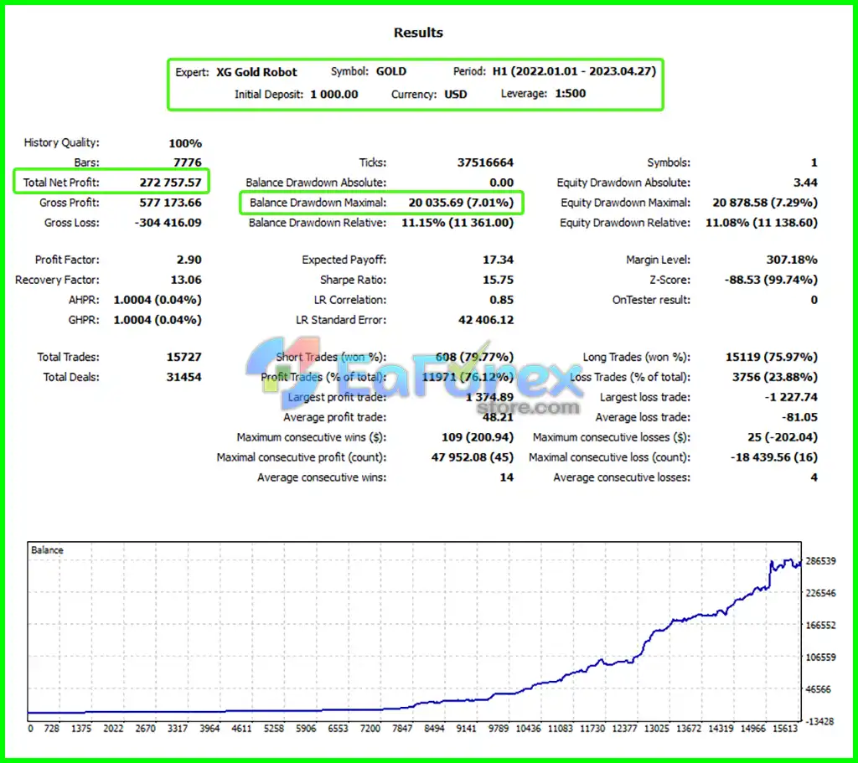Click the maximal consecutive loss value "-18 439.56 (16)"

click(x=774, y=458)
